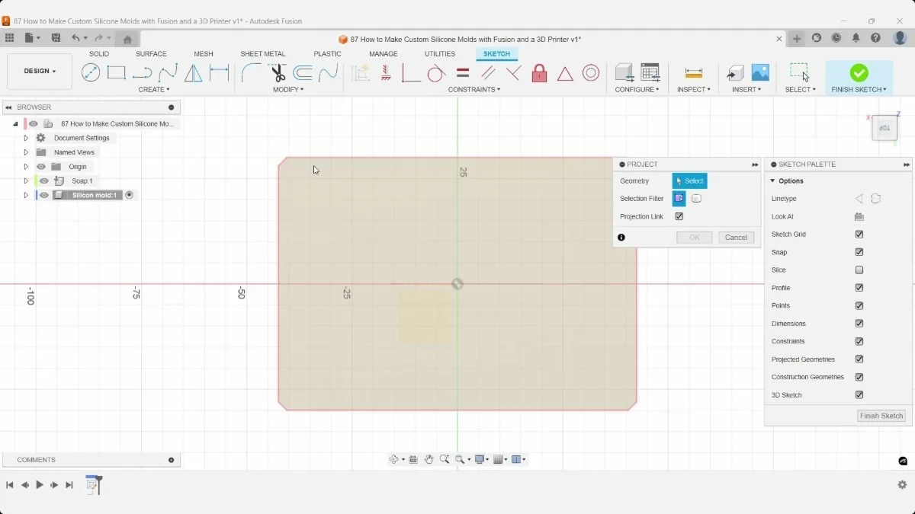915x514 pixels.
Task: Open the notifications bell
Action: [x=856, y=38]
